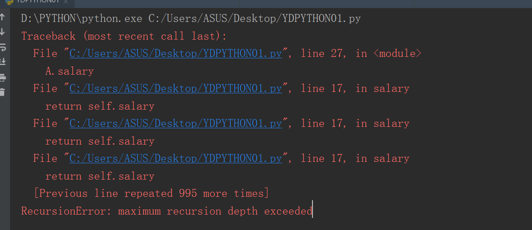Open second line 17 salary file link
532x230 pixels.
click(x=176, y=123)
